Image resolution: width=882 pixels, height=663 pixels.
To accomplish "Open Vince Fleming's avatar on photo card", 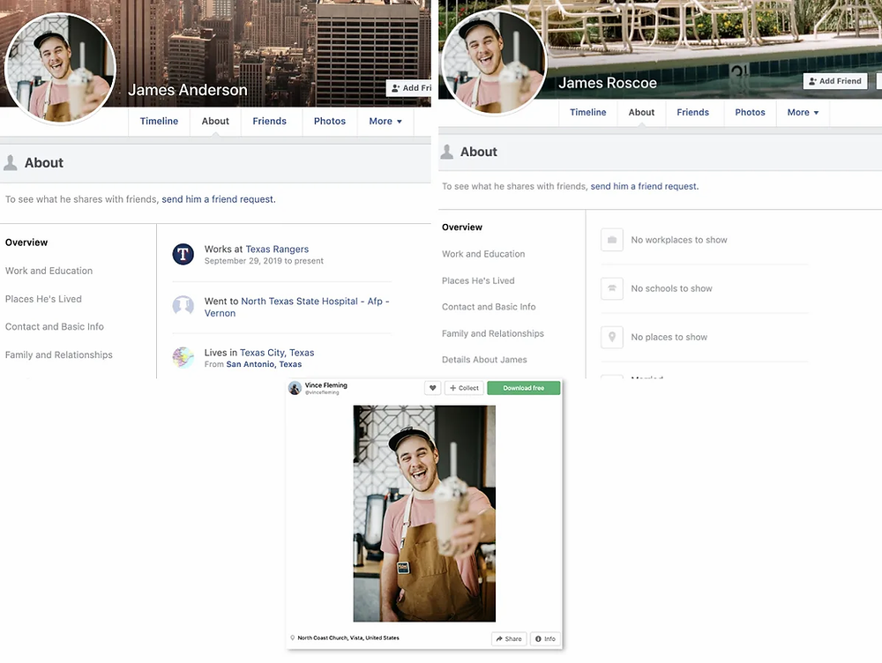I will tap(295, 388).
